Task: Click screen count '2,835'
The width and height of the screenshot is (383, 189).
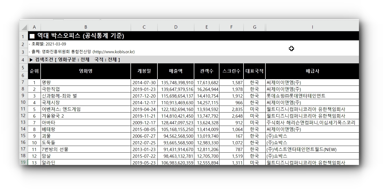Action: pyautogui.click(x=231, y=109)
